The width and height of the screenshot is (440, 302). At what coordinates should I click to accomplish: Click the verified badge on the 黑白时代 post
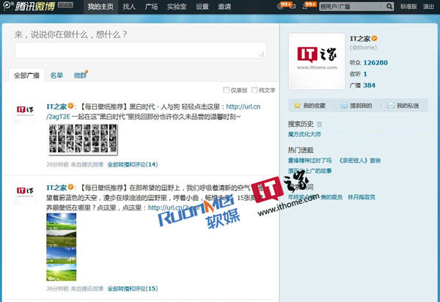click(x=70, y=106)
